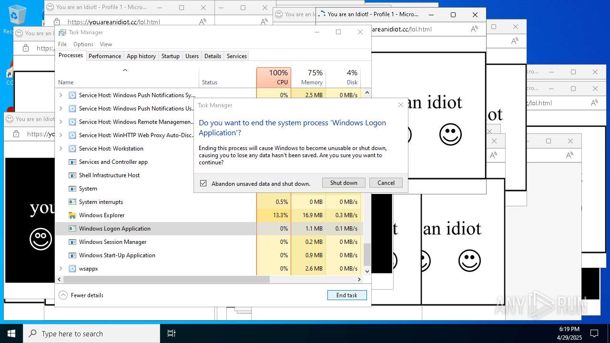Expand Service Host: Windows Push Notifications Sy... row

coord(61,95)
